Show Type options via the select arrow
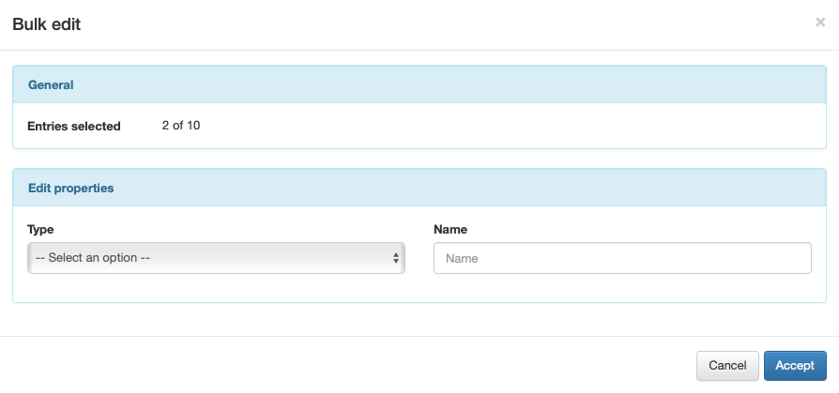 tap(396, 258)
